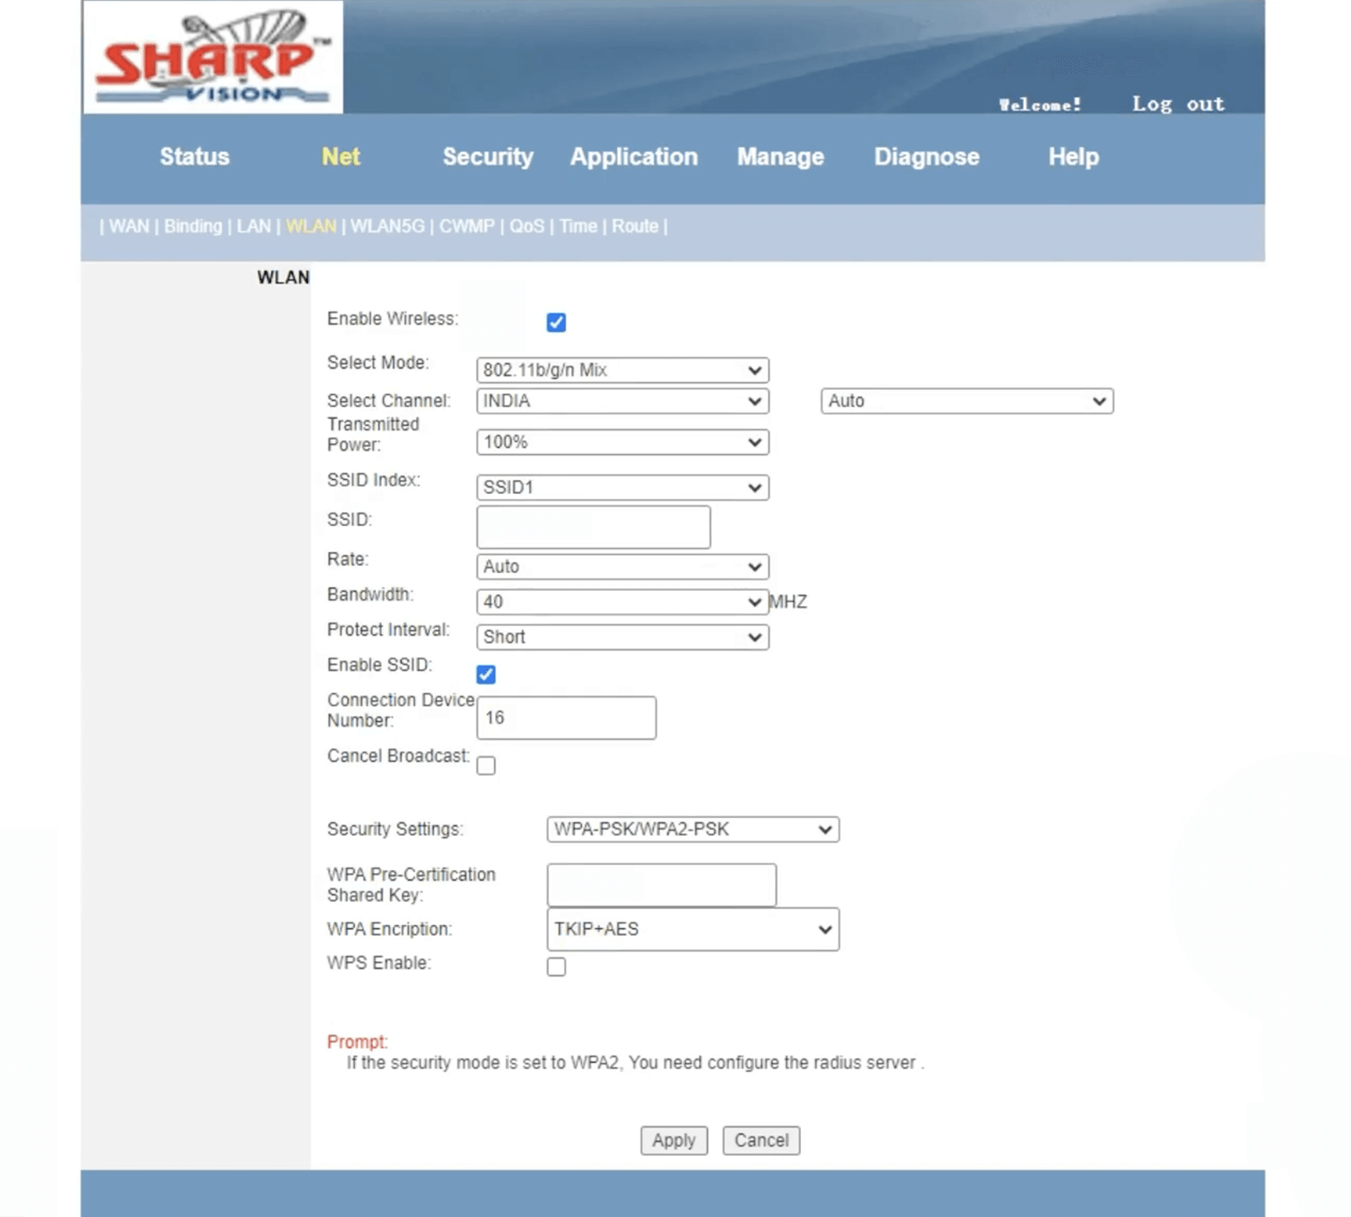1351x1217 pixels.
Task: Open the QoS sub-tab
Action: [527, 226]
